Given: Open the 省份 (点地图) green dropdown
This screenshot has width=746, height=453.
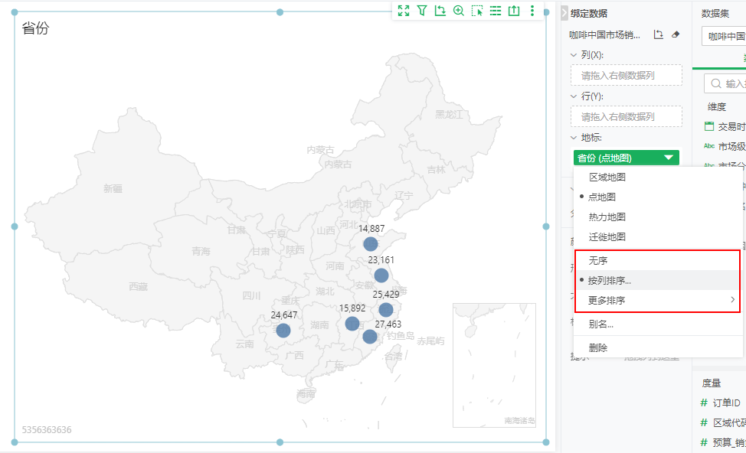Looking at the screenshot, I should (626, 157).
